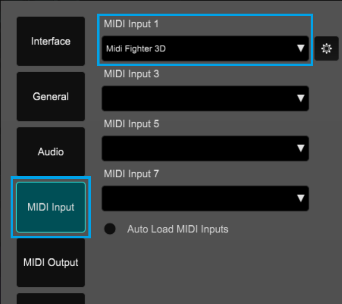Click the MIDI Input 7 dropdown arrow
This screenshot has height=304, width=342.
coord(301,198)
